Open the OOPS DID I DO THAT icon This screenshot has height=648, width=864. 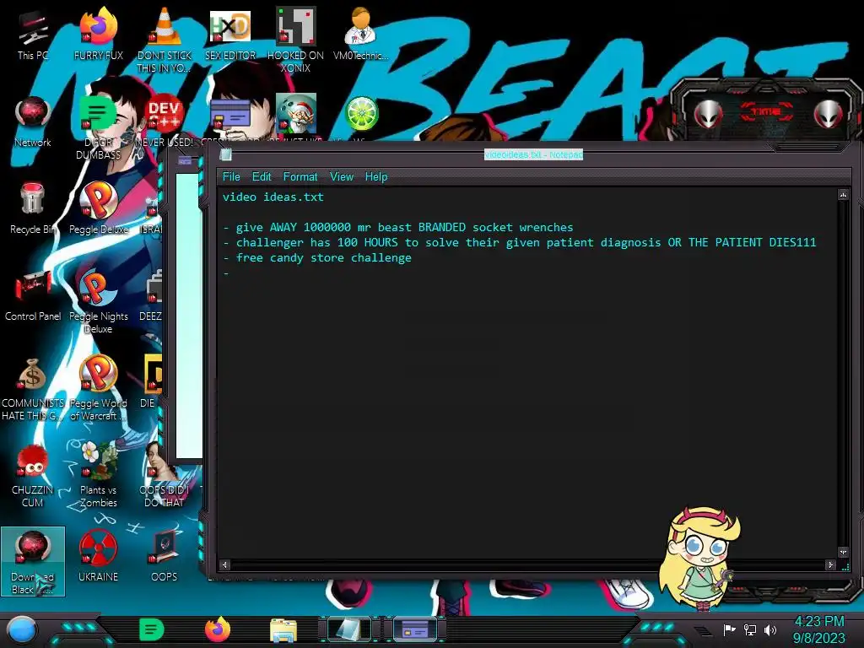(165, 476)
